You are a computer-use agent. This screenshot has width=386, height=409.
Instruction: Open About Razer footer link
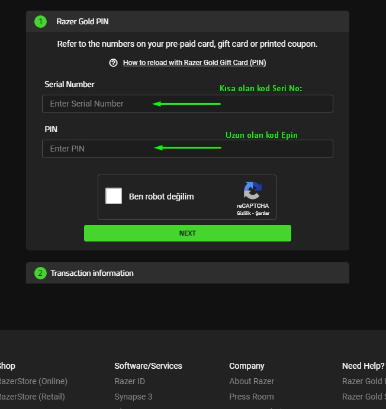[252, 381]
